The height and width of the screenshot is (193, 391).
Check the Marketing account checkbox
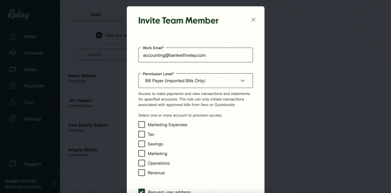pyautogui.click(x=142, y=153)
